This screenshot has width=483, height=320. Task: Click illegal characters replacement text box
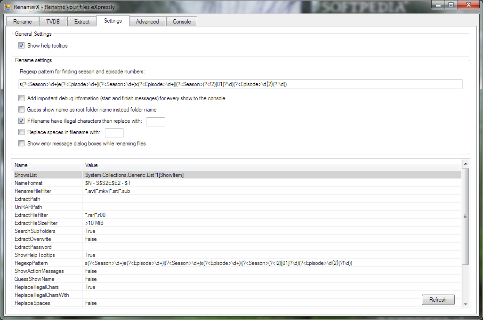(x=155, y=122)
